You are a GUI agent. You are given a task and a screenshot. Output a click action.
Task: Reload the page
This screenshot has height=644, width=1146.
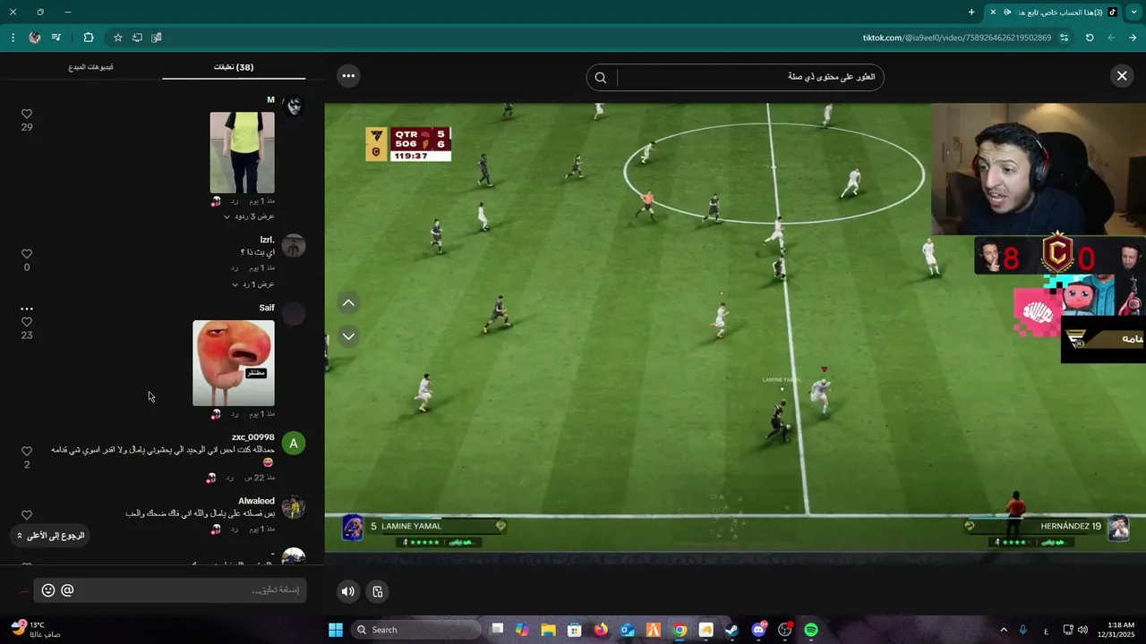pos(1090,38)
